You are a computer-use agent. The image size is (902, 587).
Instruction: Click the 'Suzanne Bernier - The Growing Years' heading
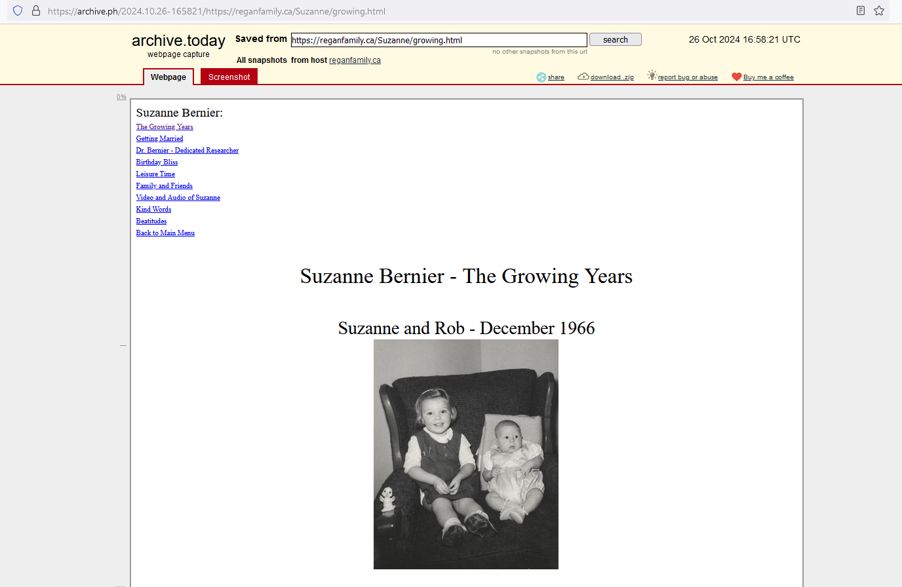466,276
